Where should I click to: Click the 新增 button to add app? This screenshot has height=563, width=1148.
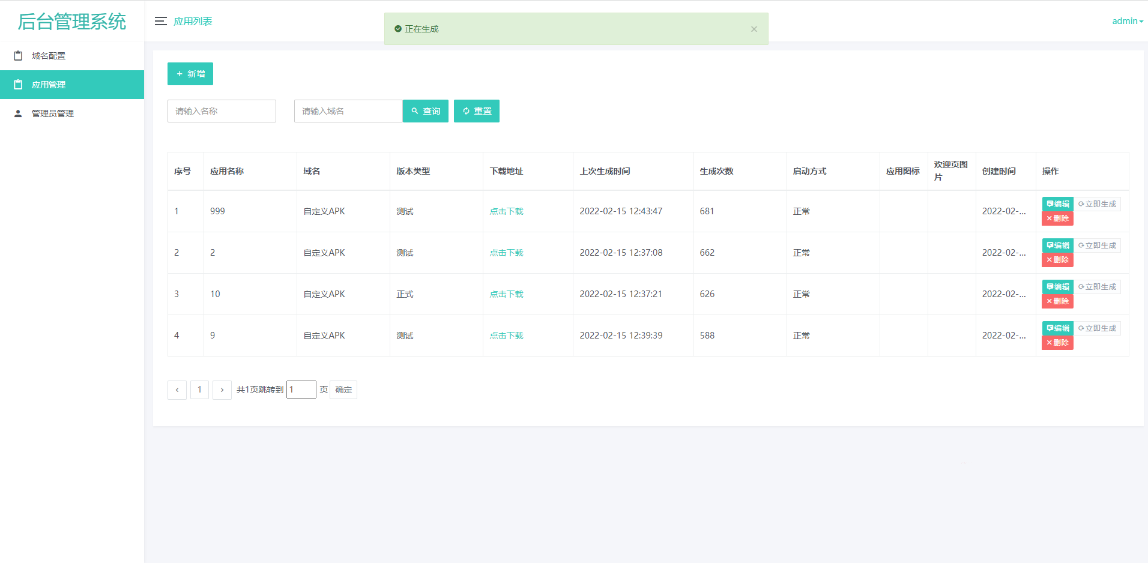(190, 73)
